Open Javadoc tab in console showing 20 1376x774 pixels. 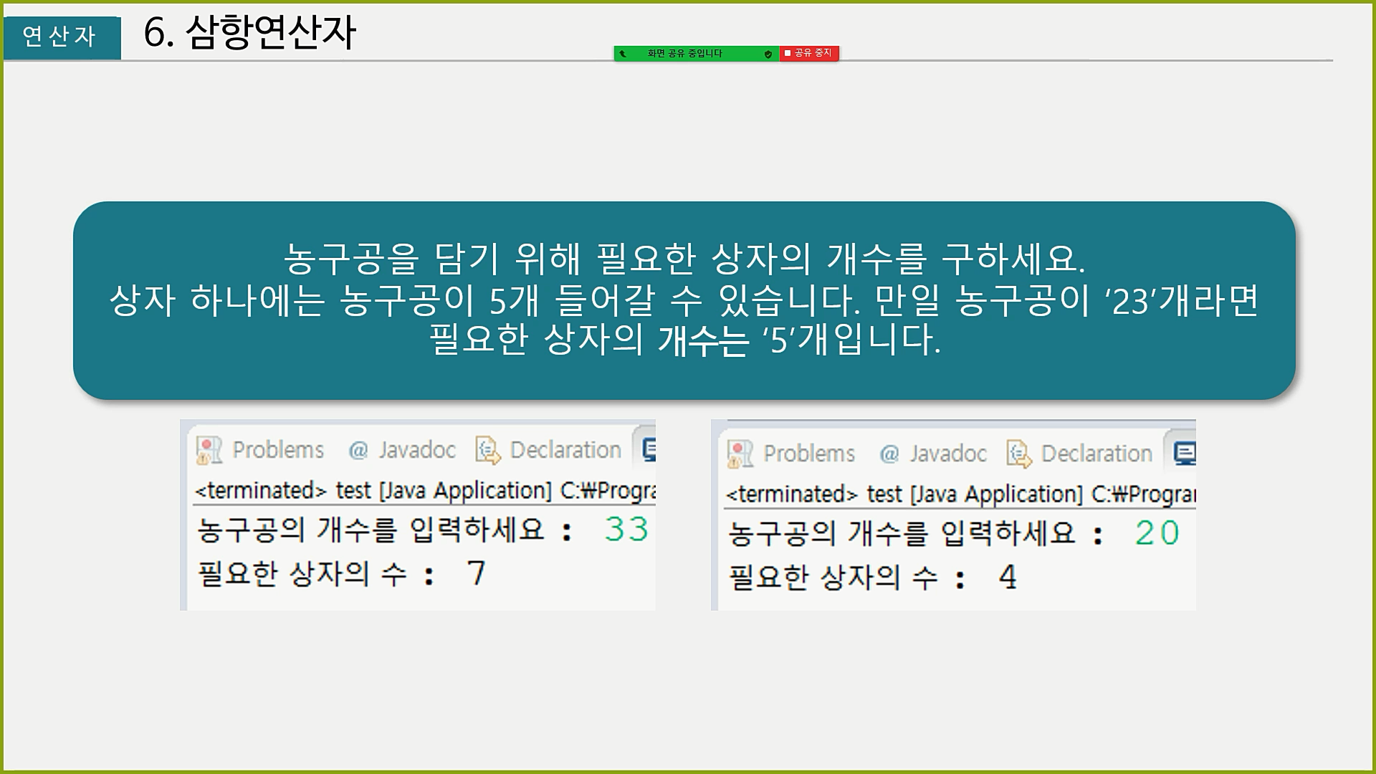tap(948, 454)
